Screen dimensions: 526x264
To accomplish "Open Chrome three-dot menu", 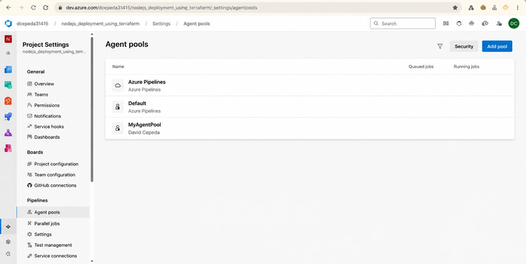I will click(518, 8).
